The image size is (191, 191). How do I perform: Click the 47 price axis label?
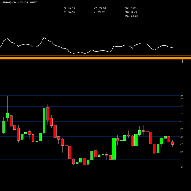coord(181,114)
